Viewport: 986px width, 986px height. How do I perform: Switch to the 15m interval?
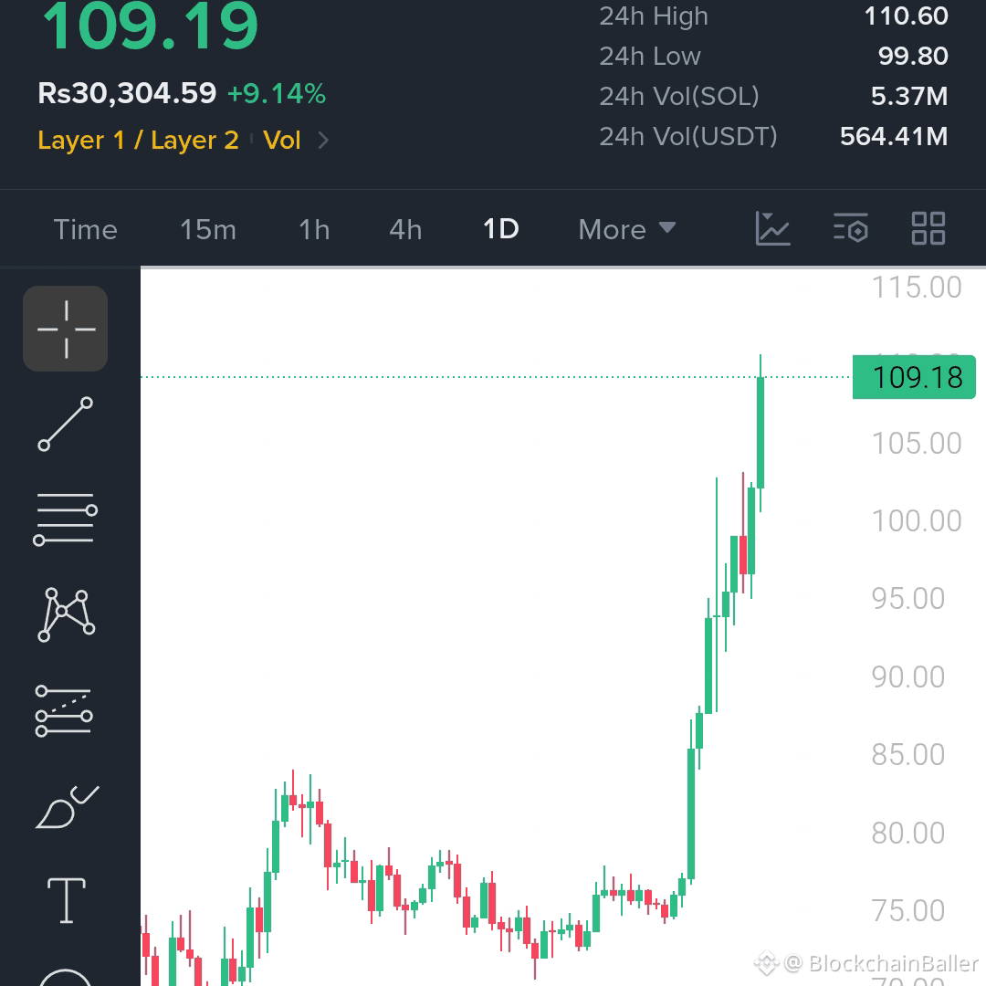pos(208,229)
